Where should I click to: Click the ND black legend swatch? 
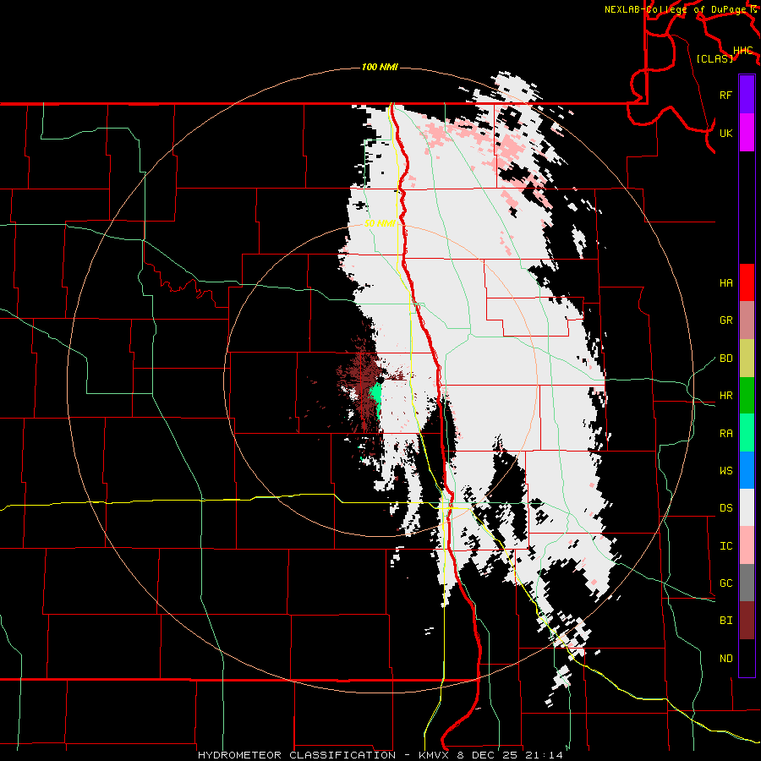click(747, 658)
